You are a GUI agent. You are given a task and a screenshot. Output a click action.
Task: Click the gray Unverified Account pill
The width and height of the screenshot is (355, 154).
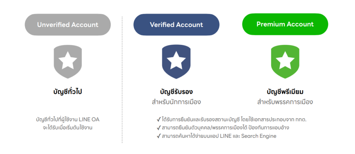[x=68, y=25]
